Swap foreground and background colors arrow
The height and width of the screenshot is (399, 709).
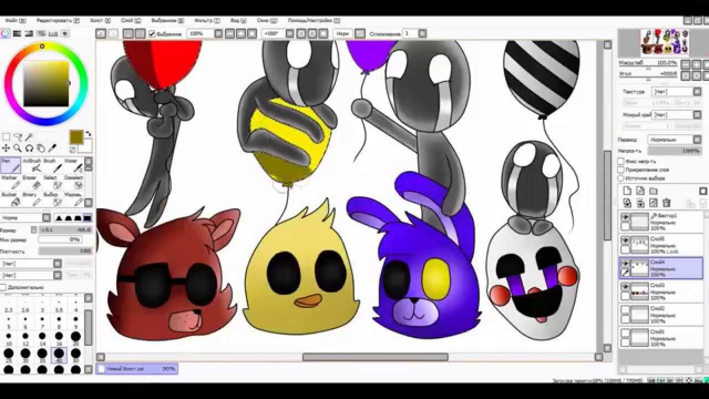[x=88, y=134]
